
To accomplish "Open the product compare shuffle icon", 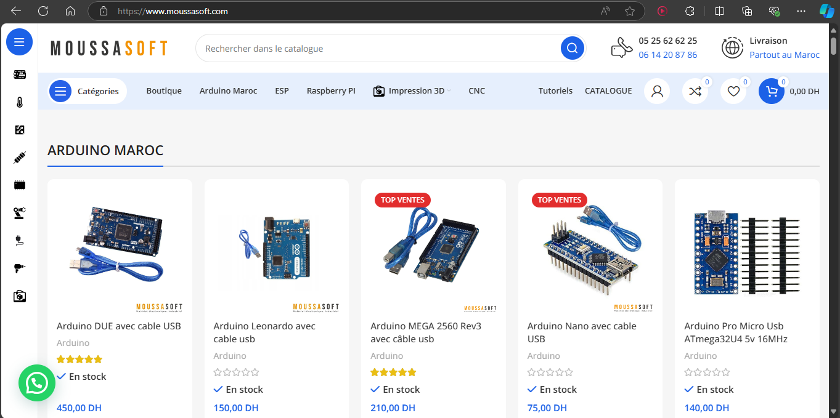I will pyautogui.click(x=695, y=91).
